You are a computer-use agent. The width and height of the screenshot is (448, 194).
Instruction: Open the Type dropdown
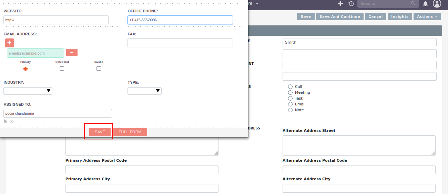coord(144,91)
